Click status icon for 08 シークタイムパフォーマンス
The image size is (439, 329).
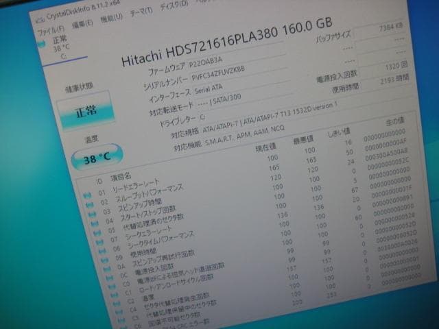(102, 252)
